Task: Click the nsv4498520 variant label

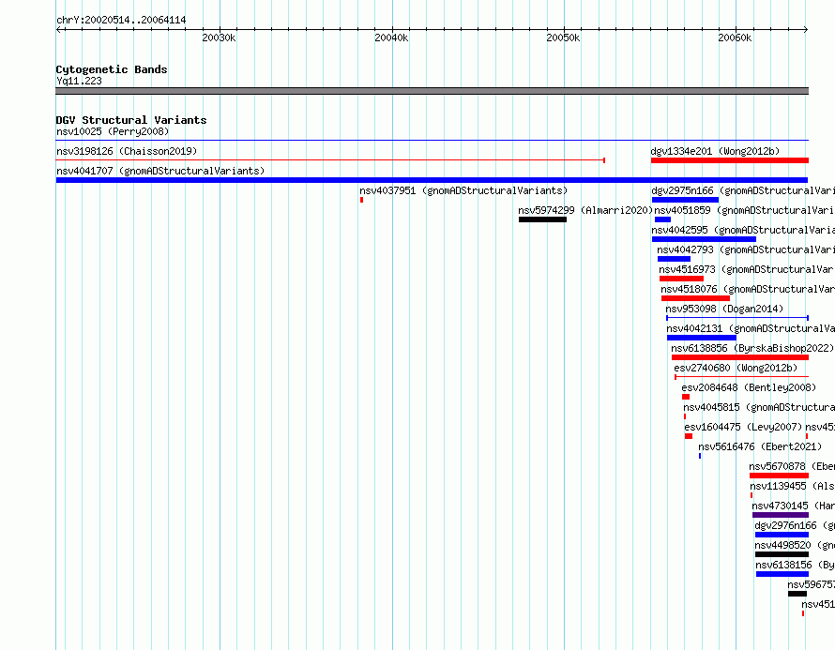Action: [x=795, y=545]
